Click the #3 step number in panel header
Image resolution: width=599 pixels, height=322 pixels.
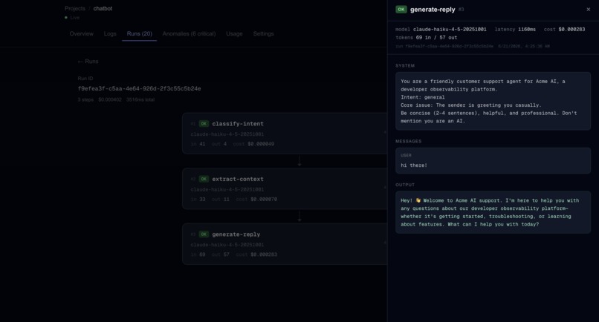click(x=461, y=10)
